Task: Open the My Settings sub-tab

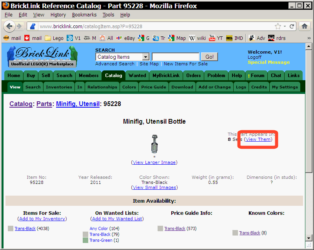Action: click(285, 87)
